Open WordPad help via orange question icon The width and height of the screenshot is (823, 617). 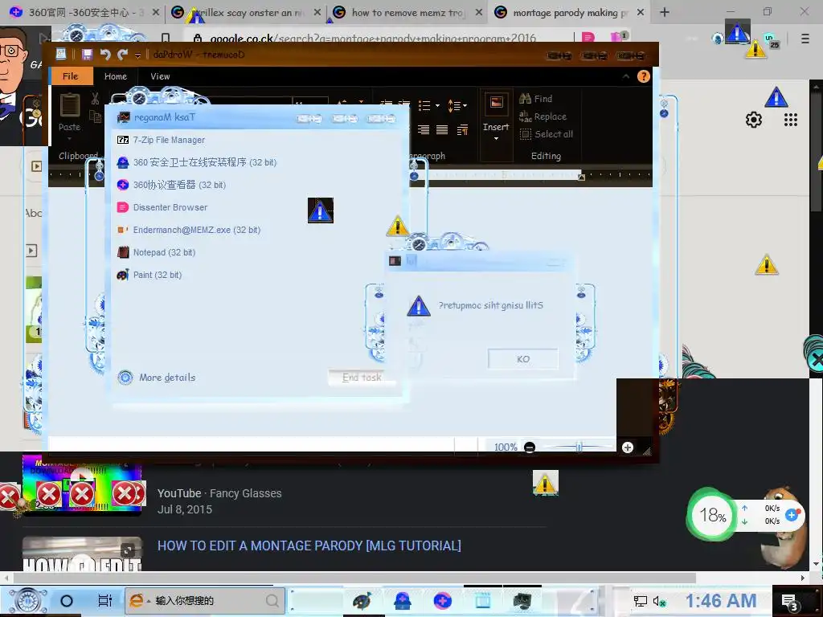click(644, 76)
